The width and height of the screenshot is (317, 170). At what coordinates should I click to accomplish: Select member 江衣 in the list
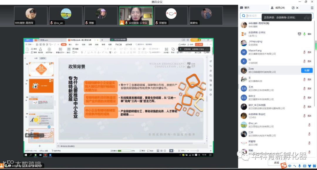click(x=276, y=134)
